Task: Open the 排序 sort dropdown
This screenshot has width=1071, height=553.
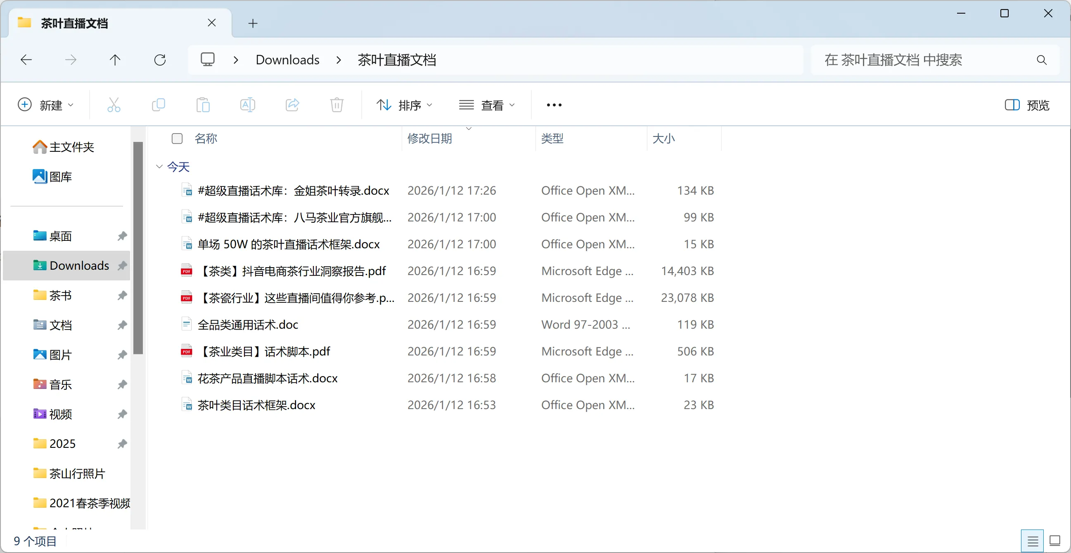Action: coord(404,105)
